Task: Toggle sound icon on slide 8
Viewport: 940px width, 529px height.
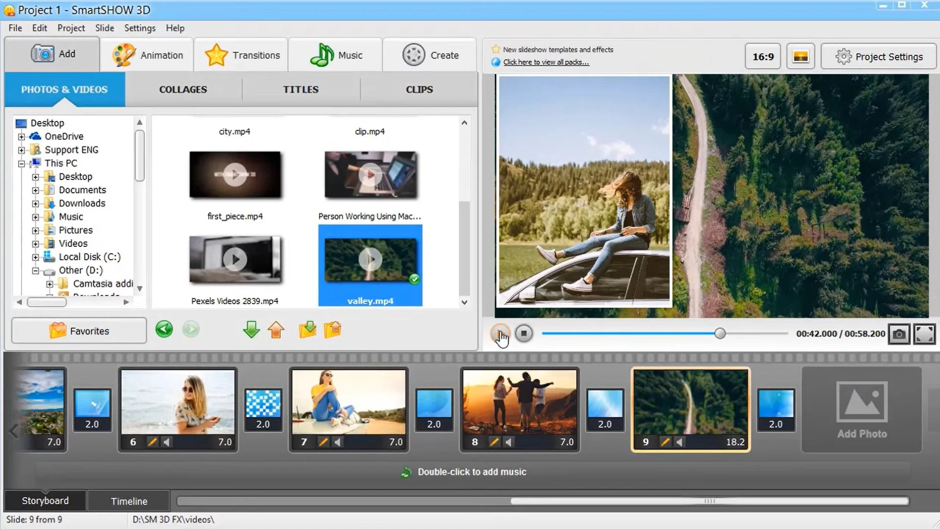Action: click(509, 442)
